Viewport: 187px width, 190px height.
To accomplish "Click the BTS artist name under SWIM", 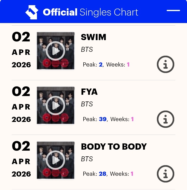I will point(87,49).
